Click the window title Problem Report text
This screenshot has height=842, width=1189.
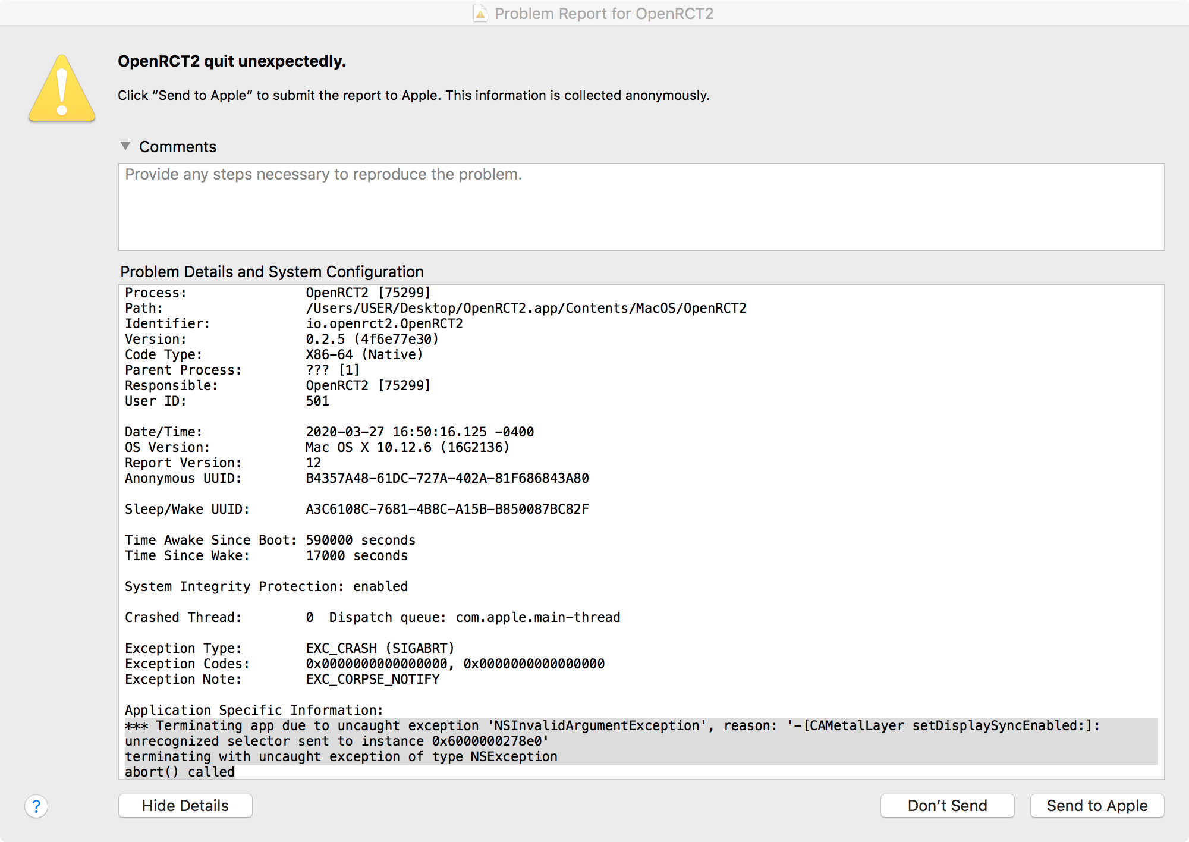pos(603,13)
